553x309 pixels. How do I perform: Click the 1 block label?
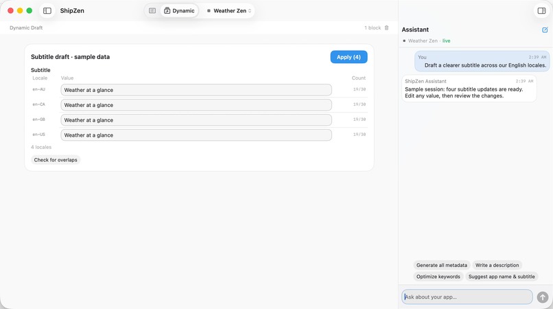tap(373, 27)
